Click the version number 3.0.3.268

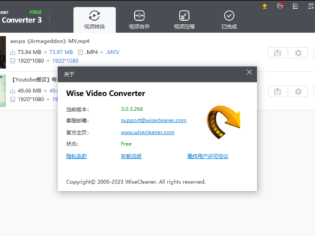click(x=132, y=109)
